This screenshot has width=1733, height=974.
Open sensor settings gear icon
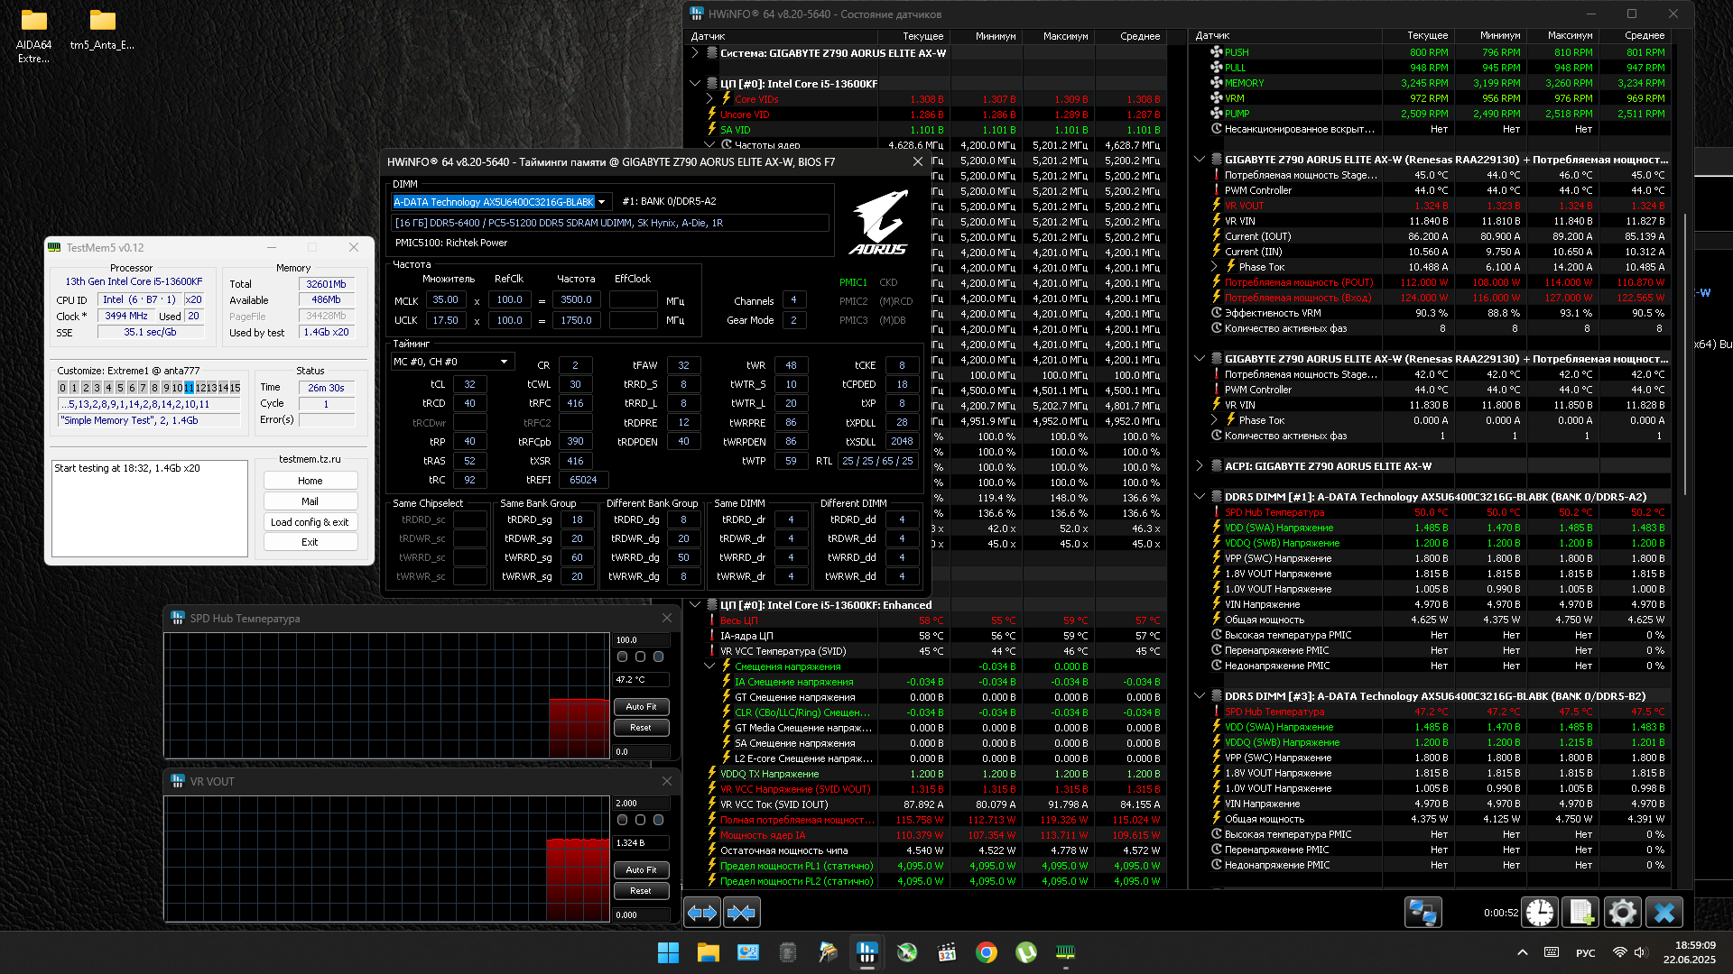click(1622, 913)
